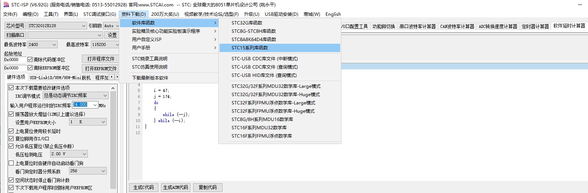Click the 扫描串口 button
The height and width of the screenshot is (193, 588).
pyautogui.click(x=15, y=35)
